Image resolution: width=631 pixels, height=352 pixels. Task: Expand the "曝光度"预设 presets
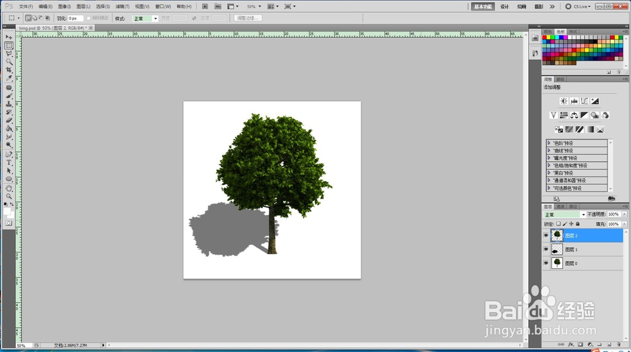coord(548,158)
